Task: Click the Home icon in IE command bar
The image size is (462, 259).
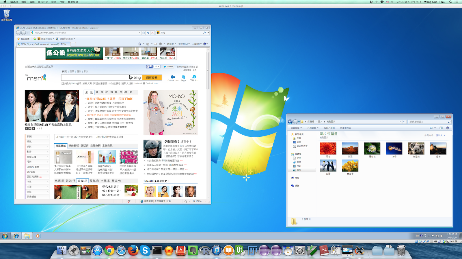Action: point(140,44)
